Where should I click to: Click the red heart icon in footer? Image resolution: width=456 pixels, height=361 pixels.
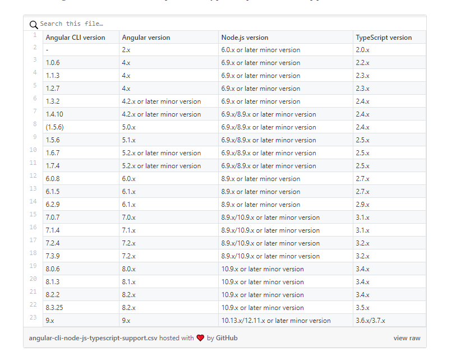[200, 338]
